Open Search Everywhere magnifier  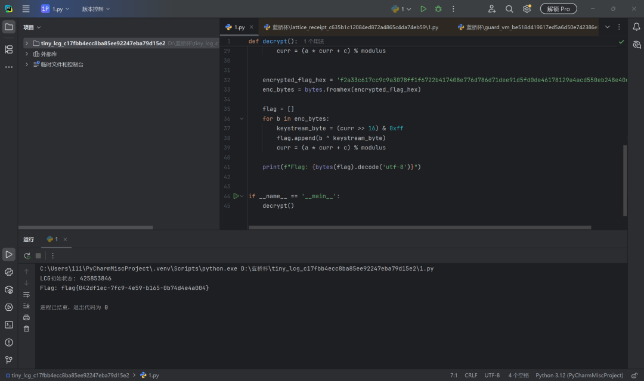tap(509, 8)
